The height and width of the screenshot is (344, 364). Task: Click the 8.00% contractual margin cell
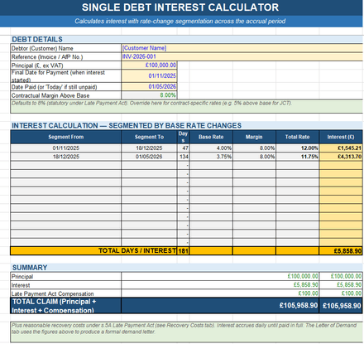click(x=149, y=95)
